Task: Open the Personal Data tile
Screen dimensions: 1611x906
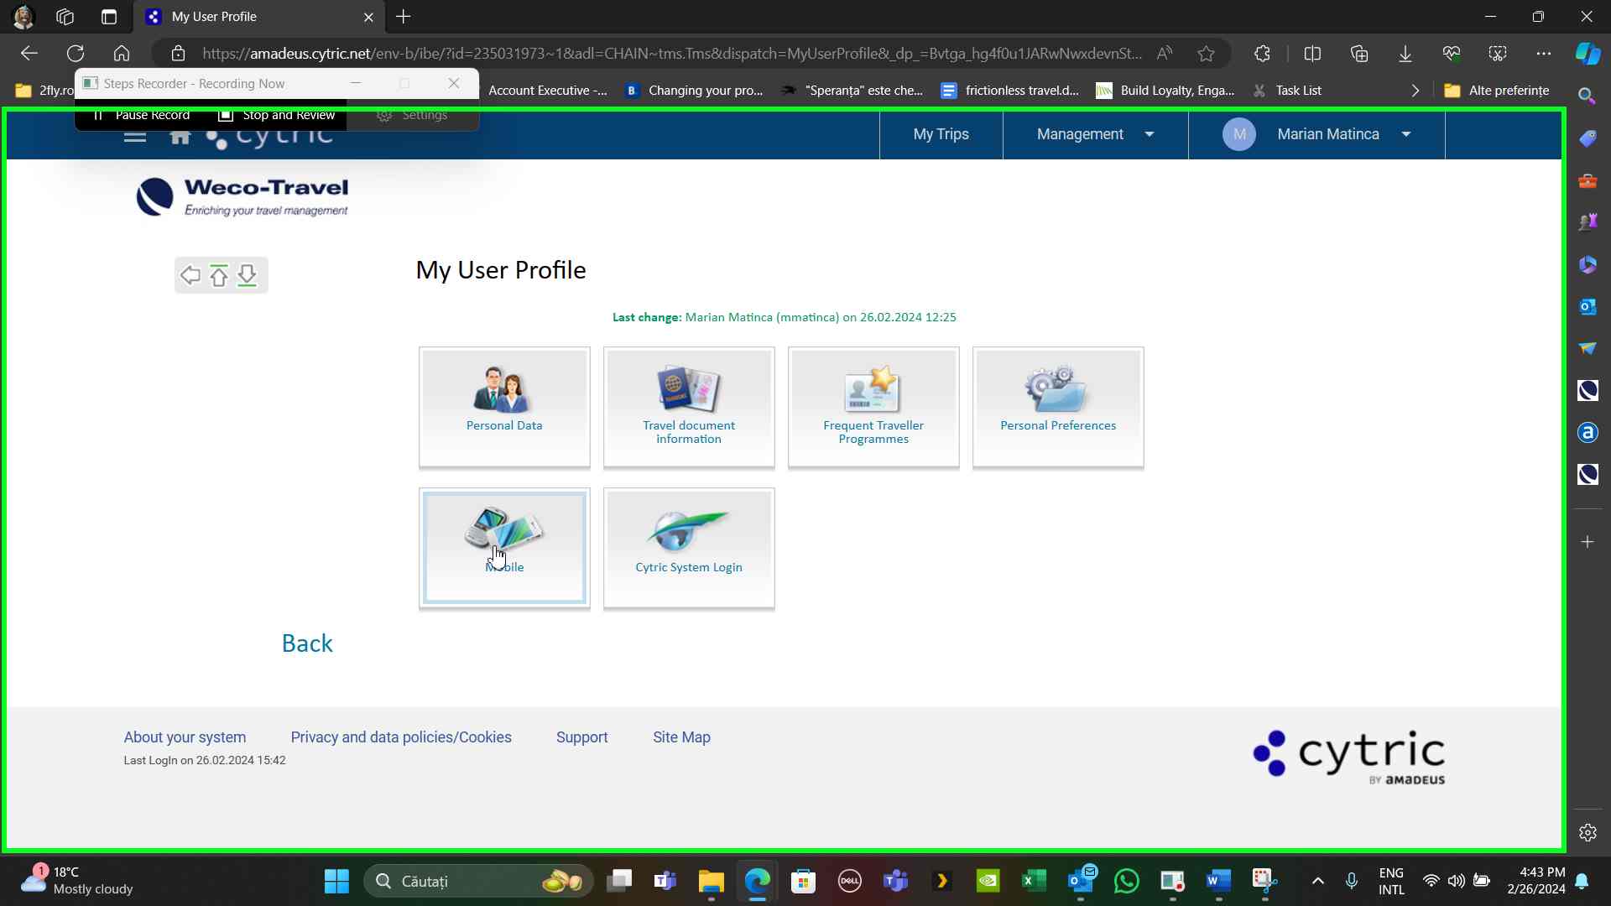Action: pyautogui.click(x=504, y=407)
